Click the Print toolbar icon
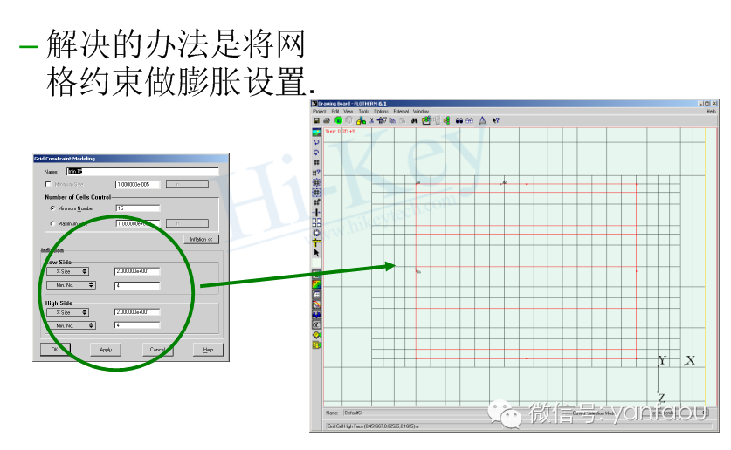 click(x=327, y=120)
